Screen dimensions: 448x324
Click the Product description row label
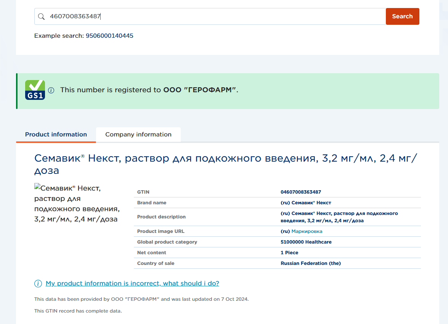point(161,217)
